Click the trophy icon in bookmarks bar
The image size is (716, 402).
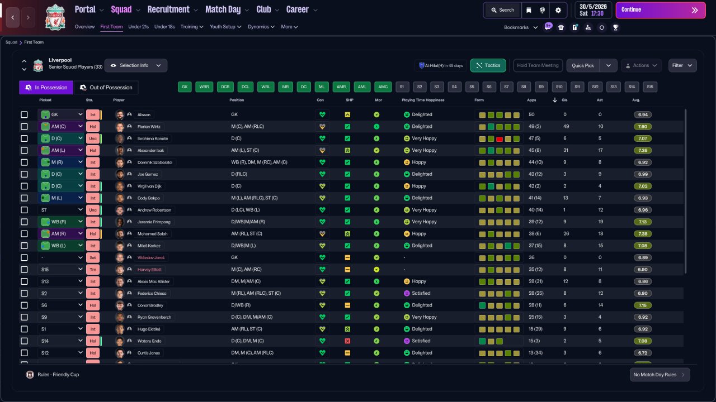click(615, 27)
